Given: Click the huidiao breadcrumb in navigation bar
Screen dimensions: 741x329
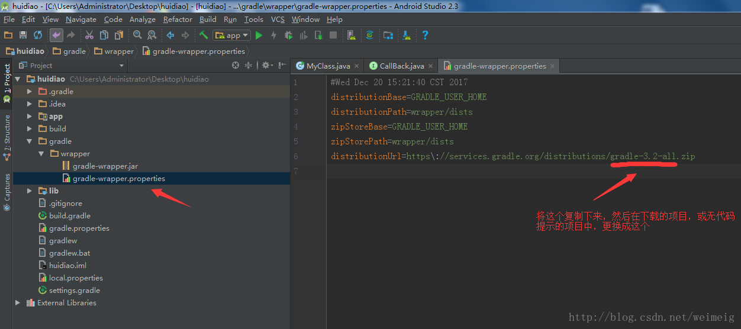Looking at the screenshot, I should click(x=25, y=51).
